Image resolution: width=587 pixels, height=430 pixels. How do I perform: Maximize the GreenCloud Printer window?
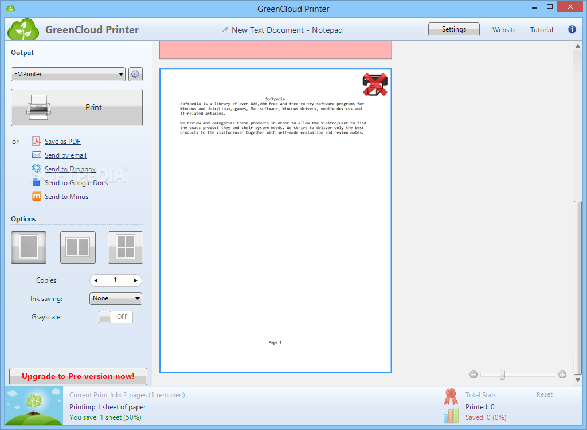[550, 6]
